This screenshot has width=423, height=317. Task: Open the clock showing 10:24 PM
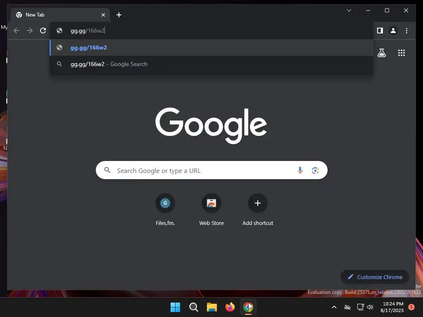(x=392, y=307)
